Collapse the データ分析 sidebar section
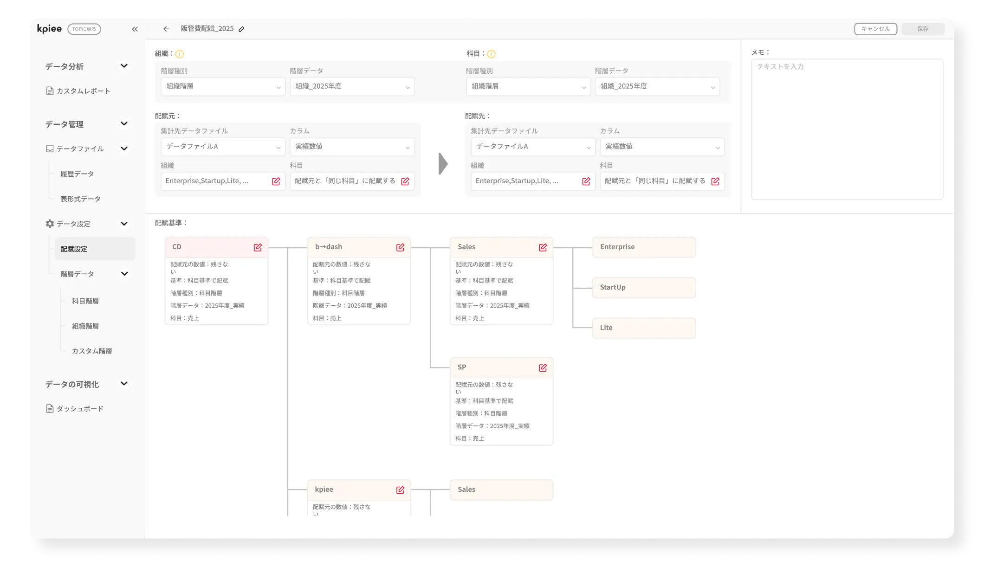 point(124,66)
